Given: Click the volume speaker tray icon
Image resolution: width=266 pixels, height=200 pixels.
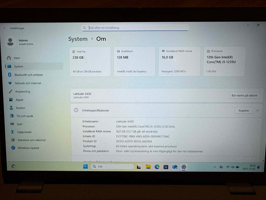Looking at the screenshot, I should [232, 167].
